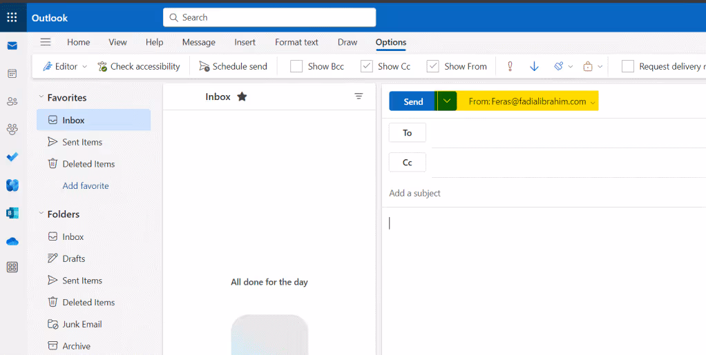The width and height of the screenshot is (706, 355).
Task: Switch to the Format text tab
Action: coord(297,42)
